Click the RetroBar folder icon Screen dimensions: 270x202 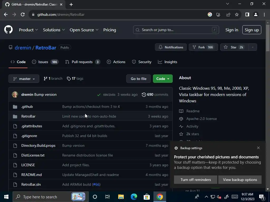tap(15, 117)
